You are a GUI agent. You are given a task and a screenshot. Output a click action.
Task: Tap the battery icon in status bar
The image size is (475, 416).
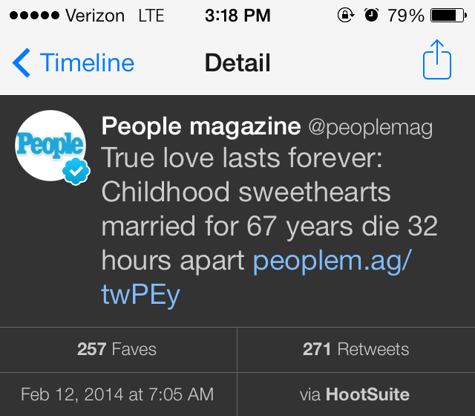coord(447,16)
